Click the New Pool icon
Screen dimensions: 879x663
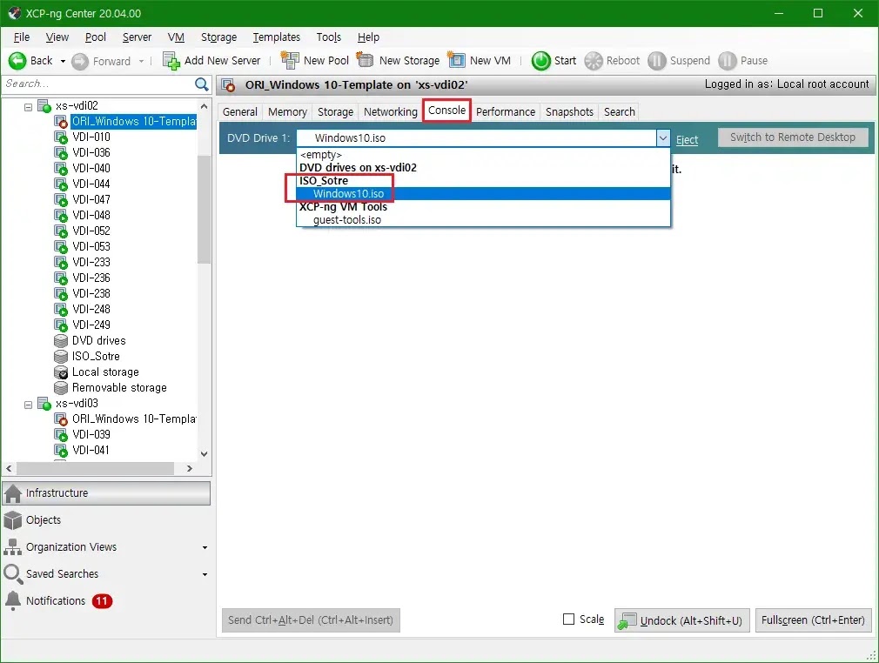pyautogui.click(x=290, y=60)
